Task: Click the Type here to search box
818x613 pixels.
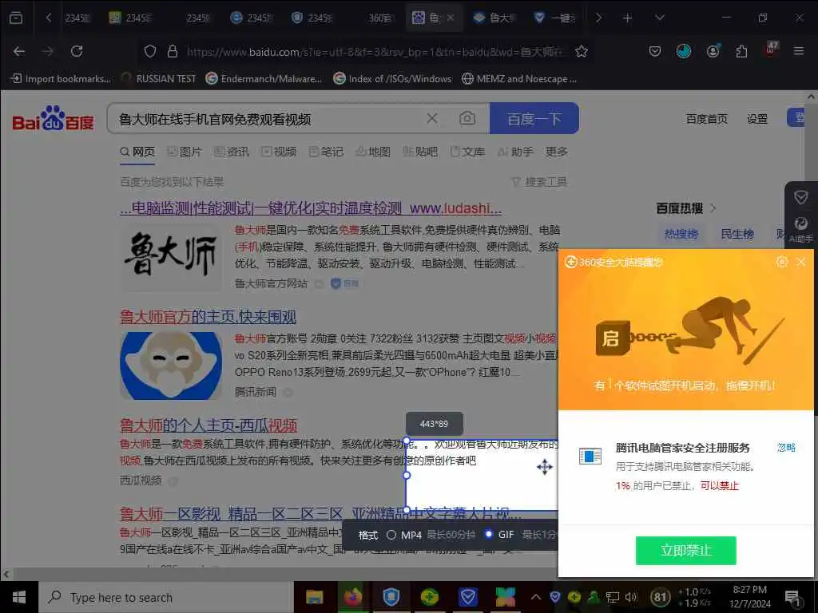Action: 166,597
